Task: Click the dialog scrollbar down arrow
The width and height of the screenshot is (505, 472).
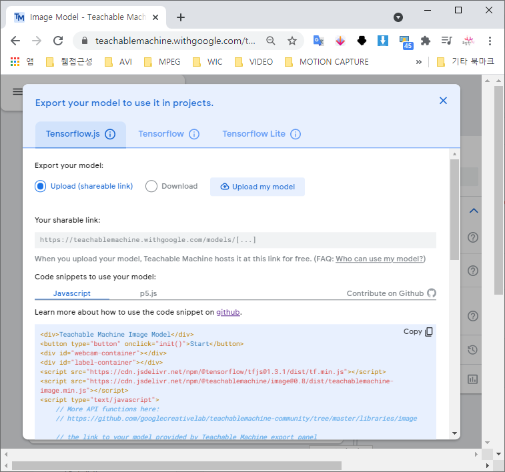Action: click(x=454, y=433)
